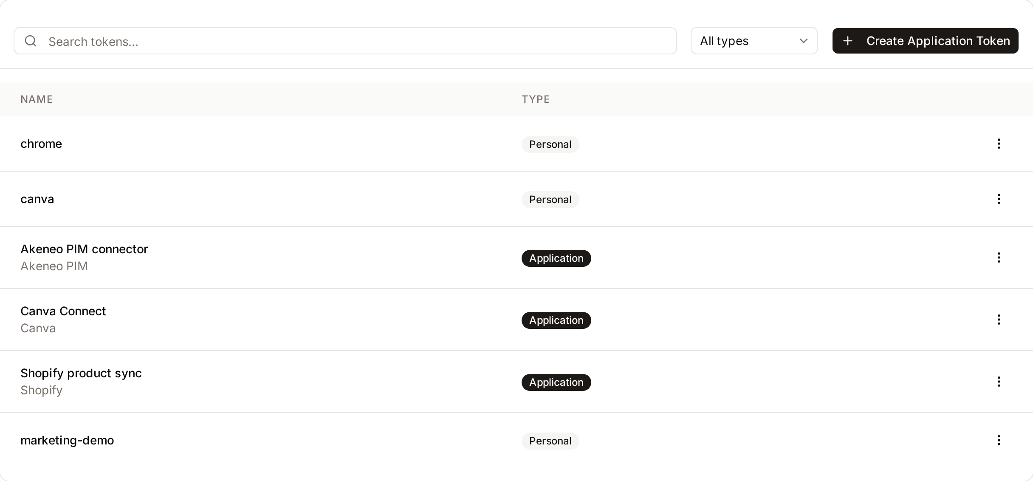This screenshot has width=1033, height=481.
Task: Select the Shopify product sync token name
Action: coord(81,373)
